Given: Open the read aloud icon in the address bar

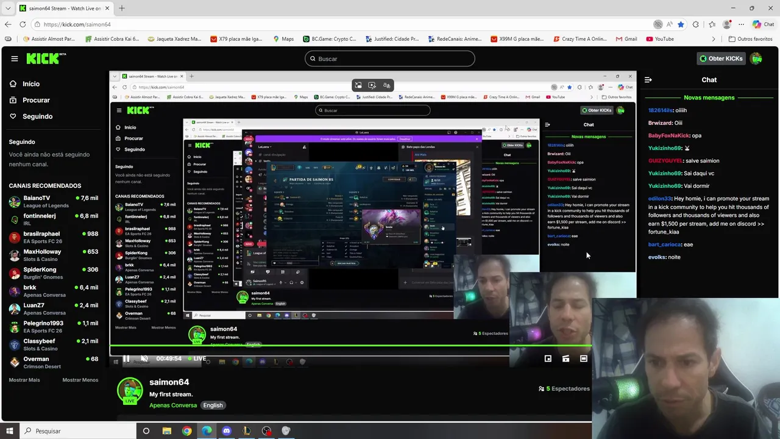Looking at the screenshot, I should 669,24.
